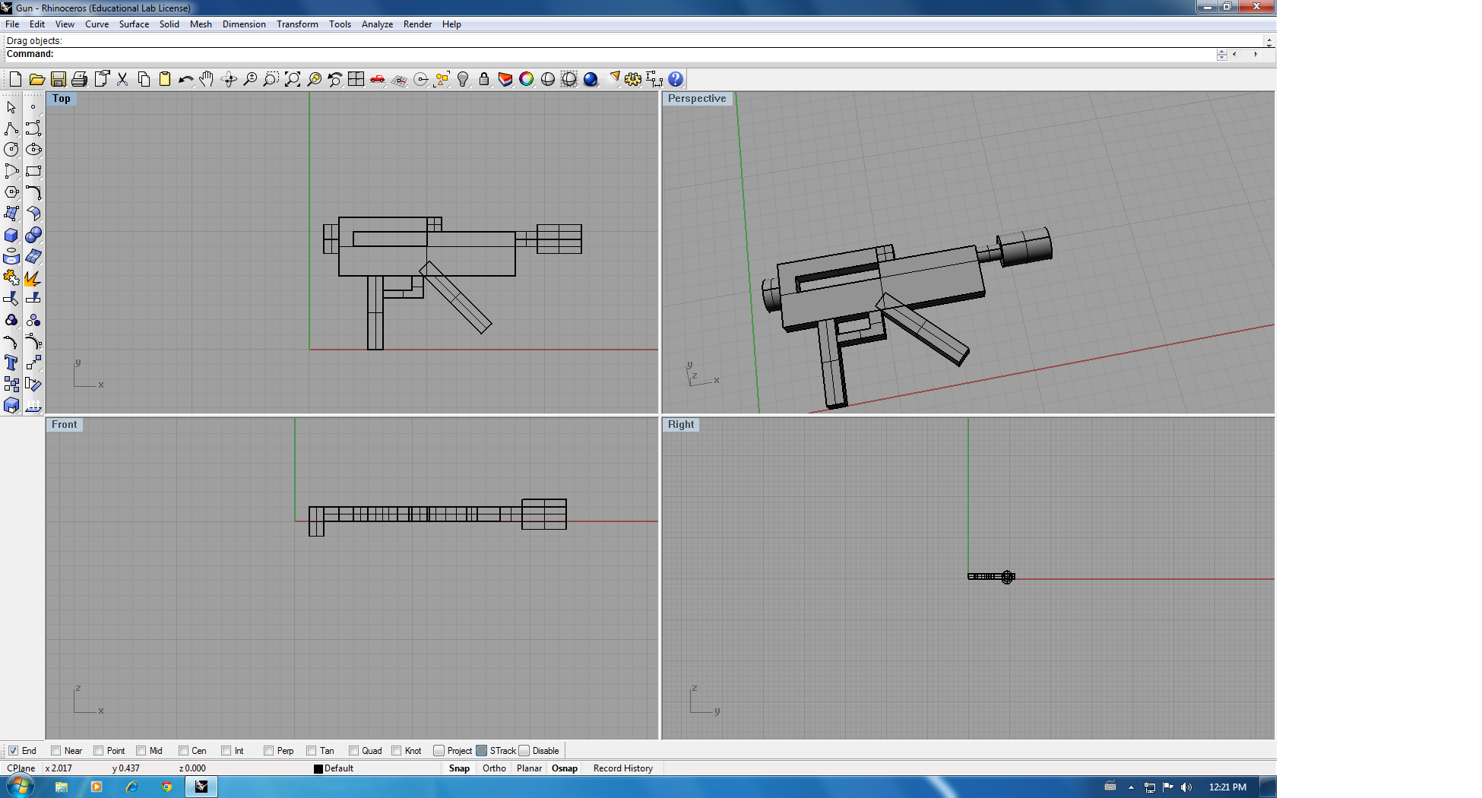
Task: Open the Solid menu
Action: click(169, 24)
